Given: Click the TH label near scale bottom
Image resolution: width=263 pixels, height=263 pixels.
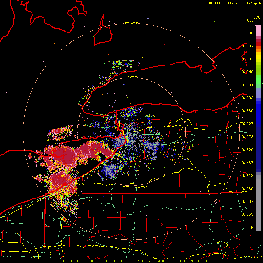Looking at the screenshot, I should point(251,228).
